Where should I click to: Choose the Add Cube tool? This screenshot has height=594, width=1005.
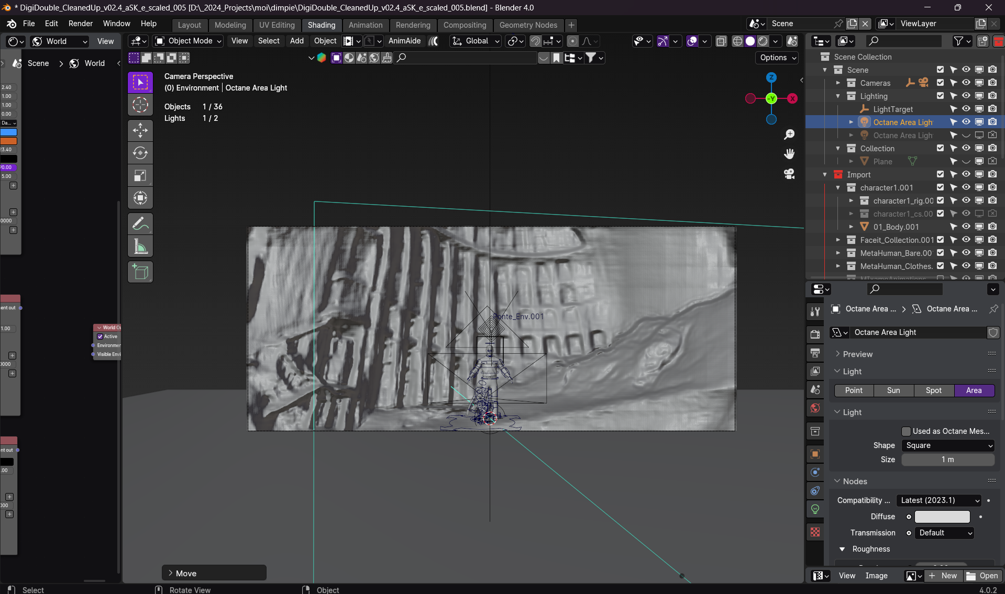(140, 272)
